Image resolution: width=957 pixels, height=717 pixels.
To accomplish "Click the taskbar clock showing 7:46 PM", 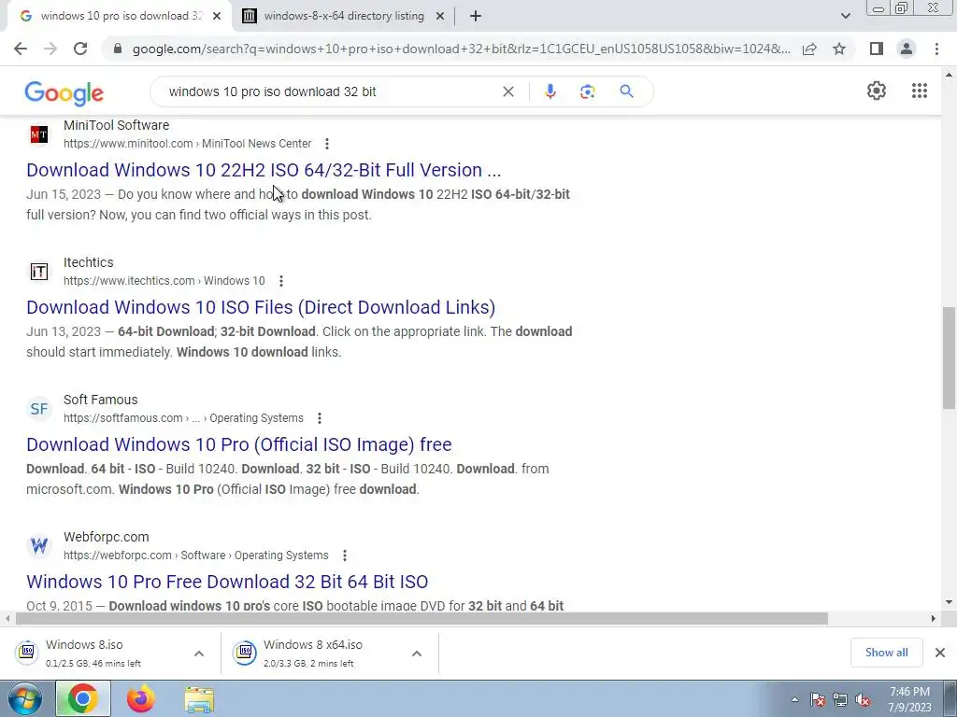I will [x=909, y=699].
